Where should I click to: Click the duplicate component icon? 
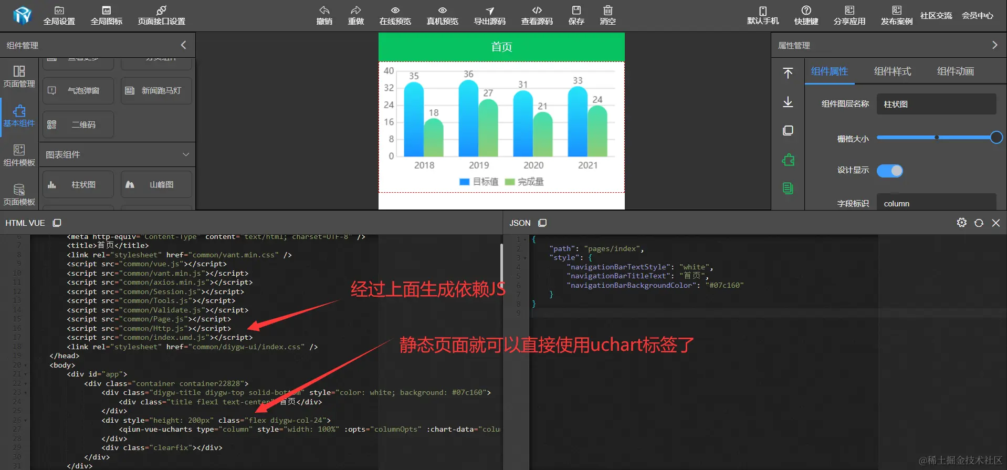pyautogui.click(x=788, y=130)
